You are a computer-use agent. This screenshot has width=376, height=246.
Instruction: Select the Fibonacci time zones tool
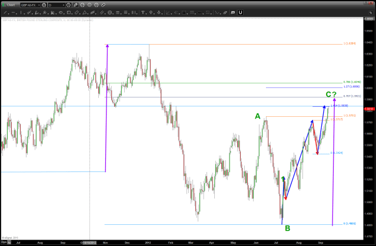(x=134, y=12)
